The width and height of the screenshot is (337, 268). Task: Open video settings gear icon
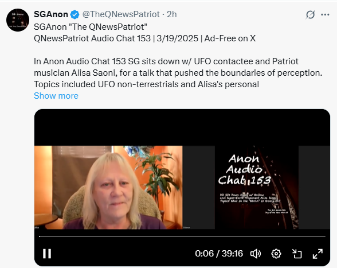click(276, 254)
